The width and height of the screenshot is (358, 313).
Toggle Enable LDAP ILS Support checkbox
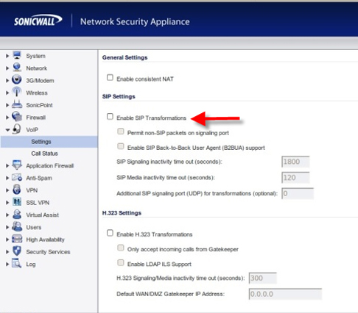tap(121, 263)
